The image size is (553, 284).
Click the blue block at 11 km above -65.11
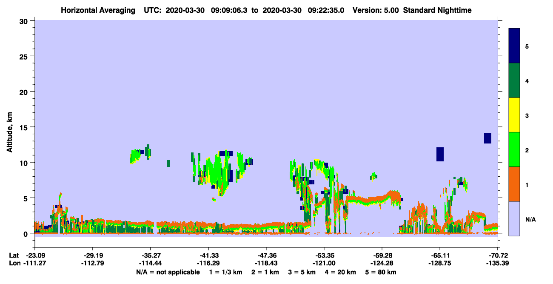point(440,154)
